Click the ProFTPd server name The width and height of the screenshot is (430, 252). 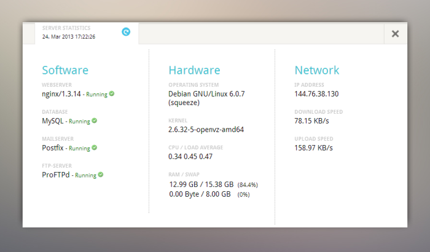pos(56,175)
